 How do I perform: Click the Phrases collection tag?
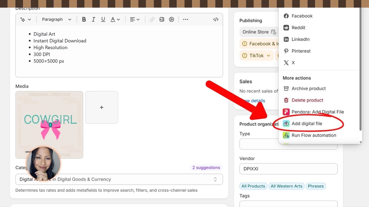316,186
